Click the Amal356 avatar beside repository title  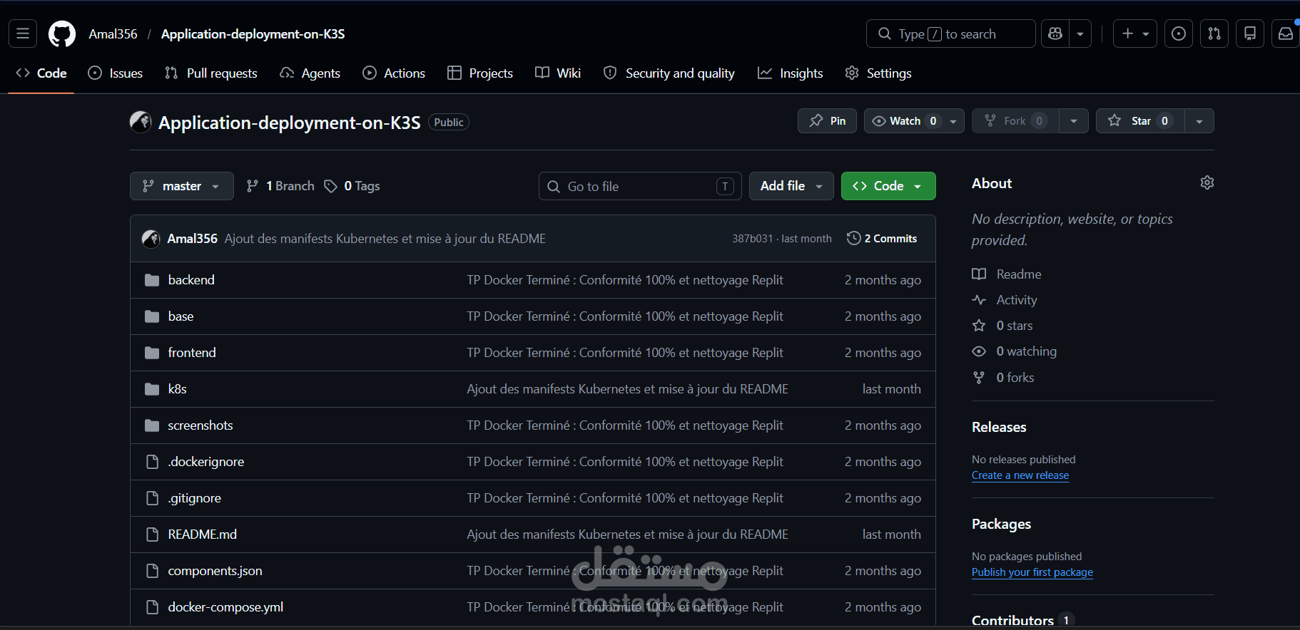(141, 122)
